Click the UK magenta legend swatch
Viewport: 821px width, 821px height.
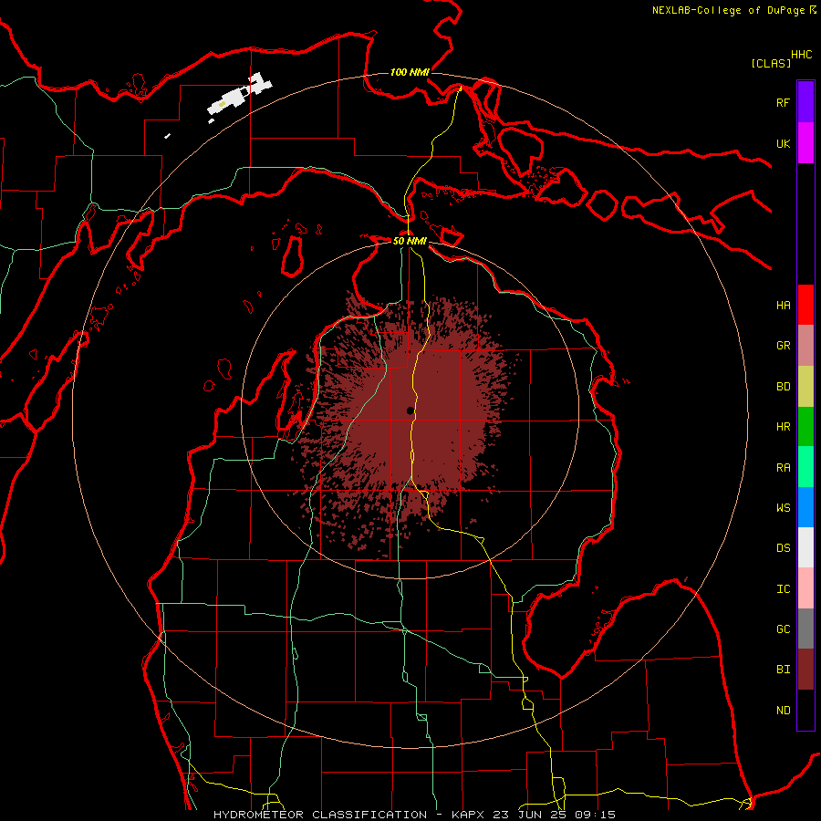coord(805,143)
